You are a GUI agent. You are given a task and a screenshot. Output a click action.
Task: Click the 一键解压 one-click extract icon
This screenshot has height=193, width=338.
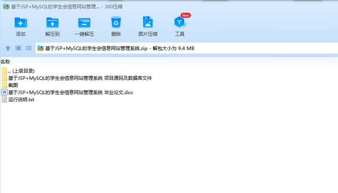point(84,23)
